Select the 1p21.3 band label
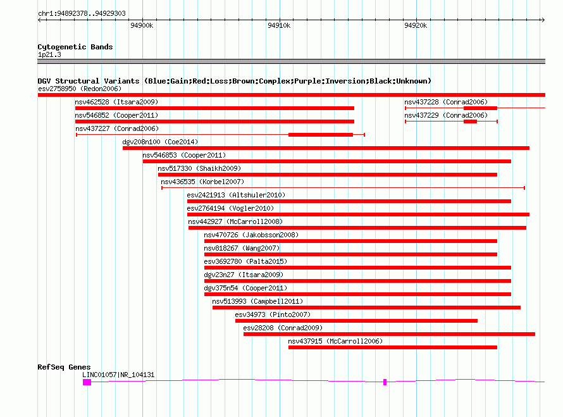 click(x=49, y=54)
